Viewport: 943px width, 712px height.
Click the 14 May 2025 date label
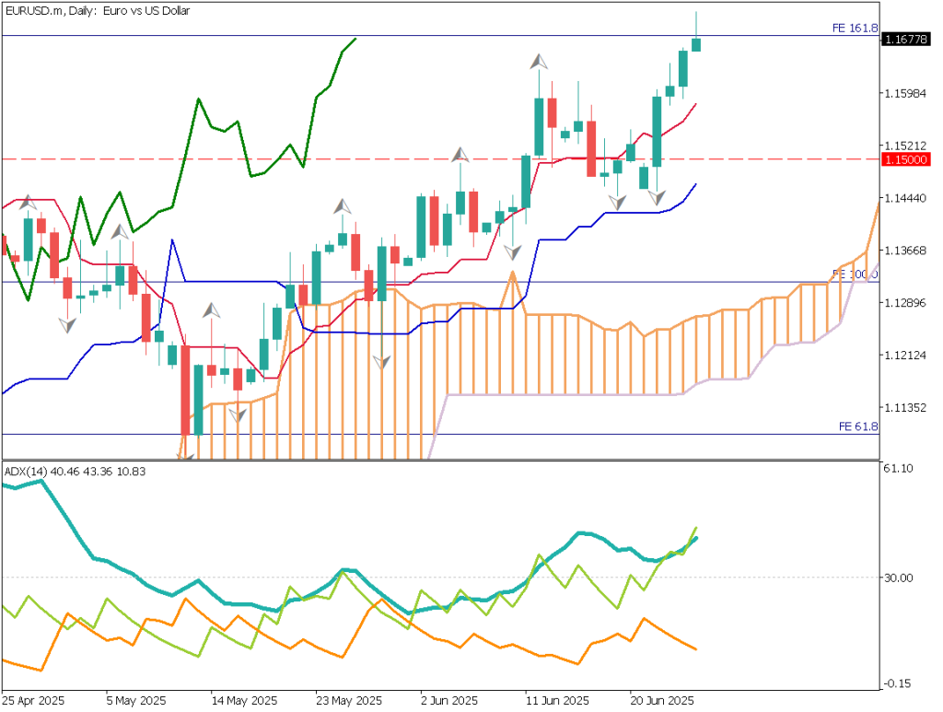pyautogui.click(x=244, y=701)
